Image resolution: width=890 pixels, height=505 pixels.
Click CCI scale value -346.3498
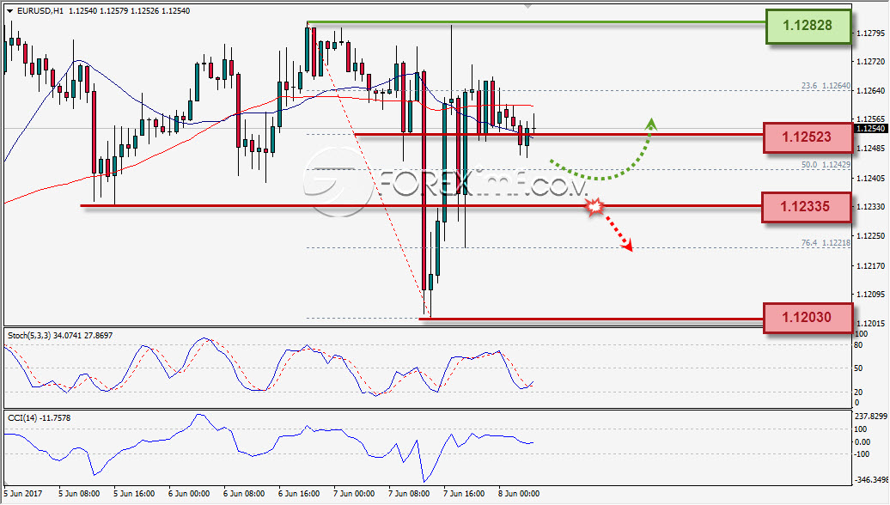click(x=871, y=479)
